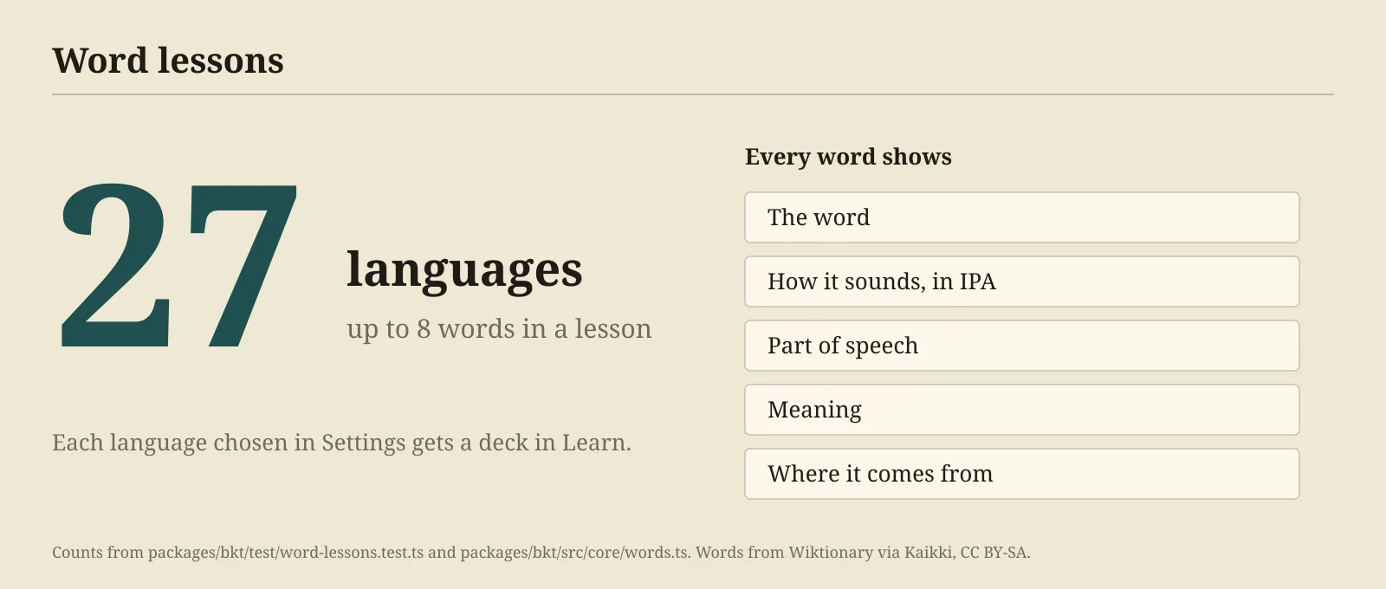The height and width of the screenshot is (589, 1386).
Task: Click the 'Counts from packages/bkt' footnote
Action: [541, 553]
